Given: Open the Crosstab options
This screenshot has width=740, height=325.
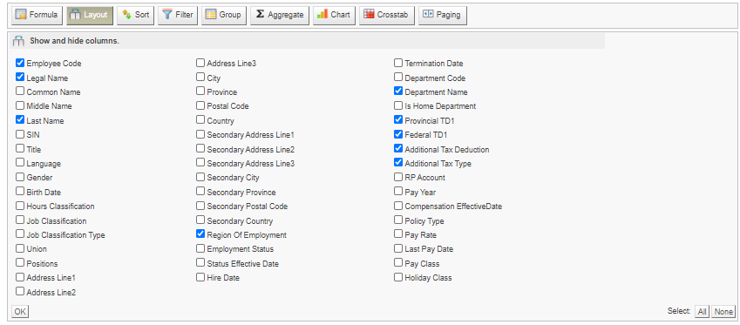Looking at the screenshot, I should (386, 15).
